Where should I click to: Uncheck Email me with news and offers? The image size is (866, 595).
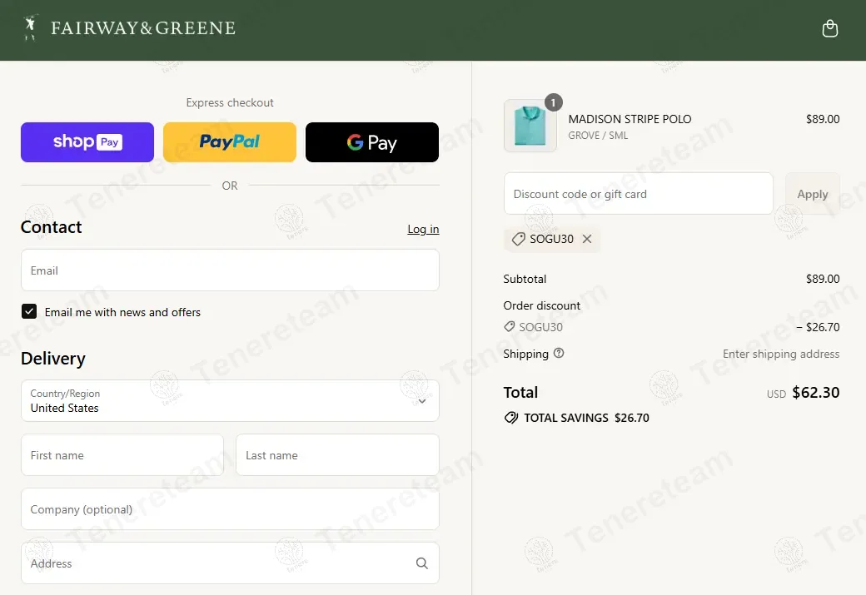point(29,311)
